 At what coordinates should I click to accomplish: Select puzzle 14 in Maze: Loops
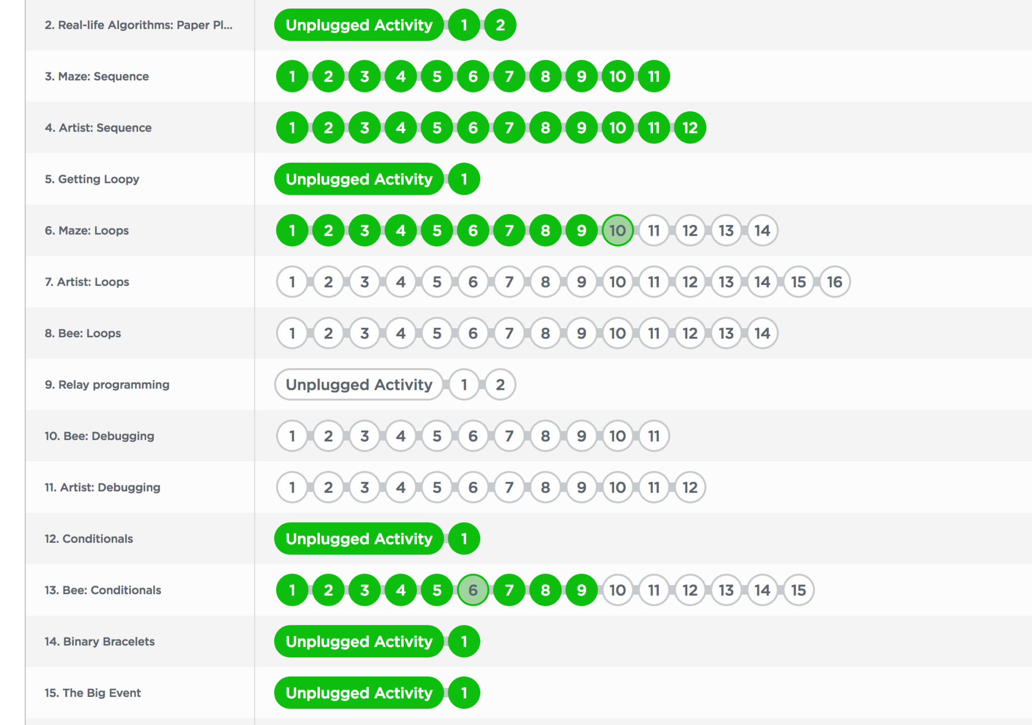[762, 231]
